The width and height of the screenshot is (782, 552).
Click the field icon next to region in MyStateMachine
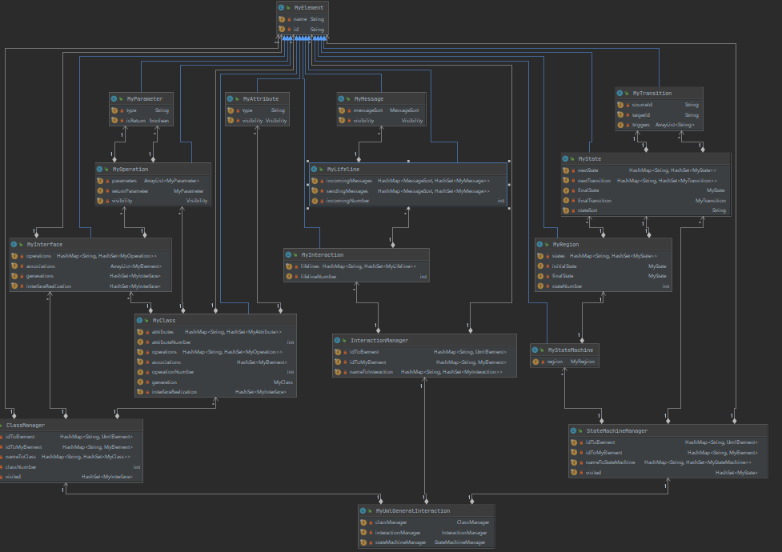(535, 362)
